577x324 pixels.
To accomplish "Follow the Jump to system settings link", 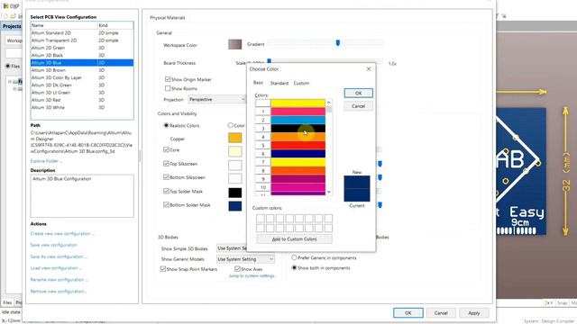I will [x=252, y=276].
